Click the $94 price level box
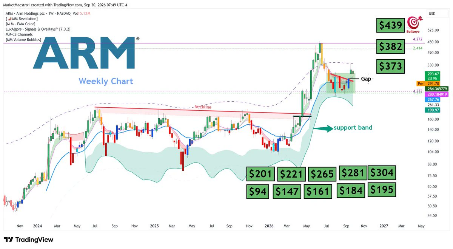The height and width of the screenshot is (249, 453). pos(257,191)
